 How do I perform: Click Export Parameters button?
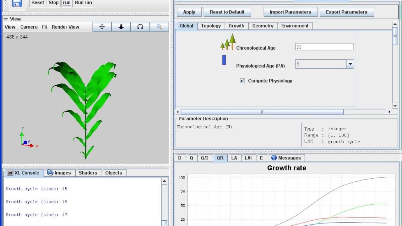coord(347,12)
